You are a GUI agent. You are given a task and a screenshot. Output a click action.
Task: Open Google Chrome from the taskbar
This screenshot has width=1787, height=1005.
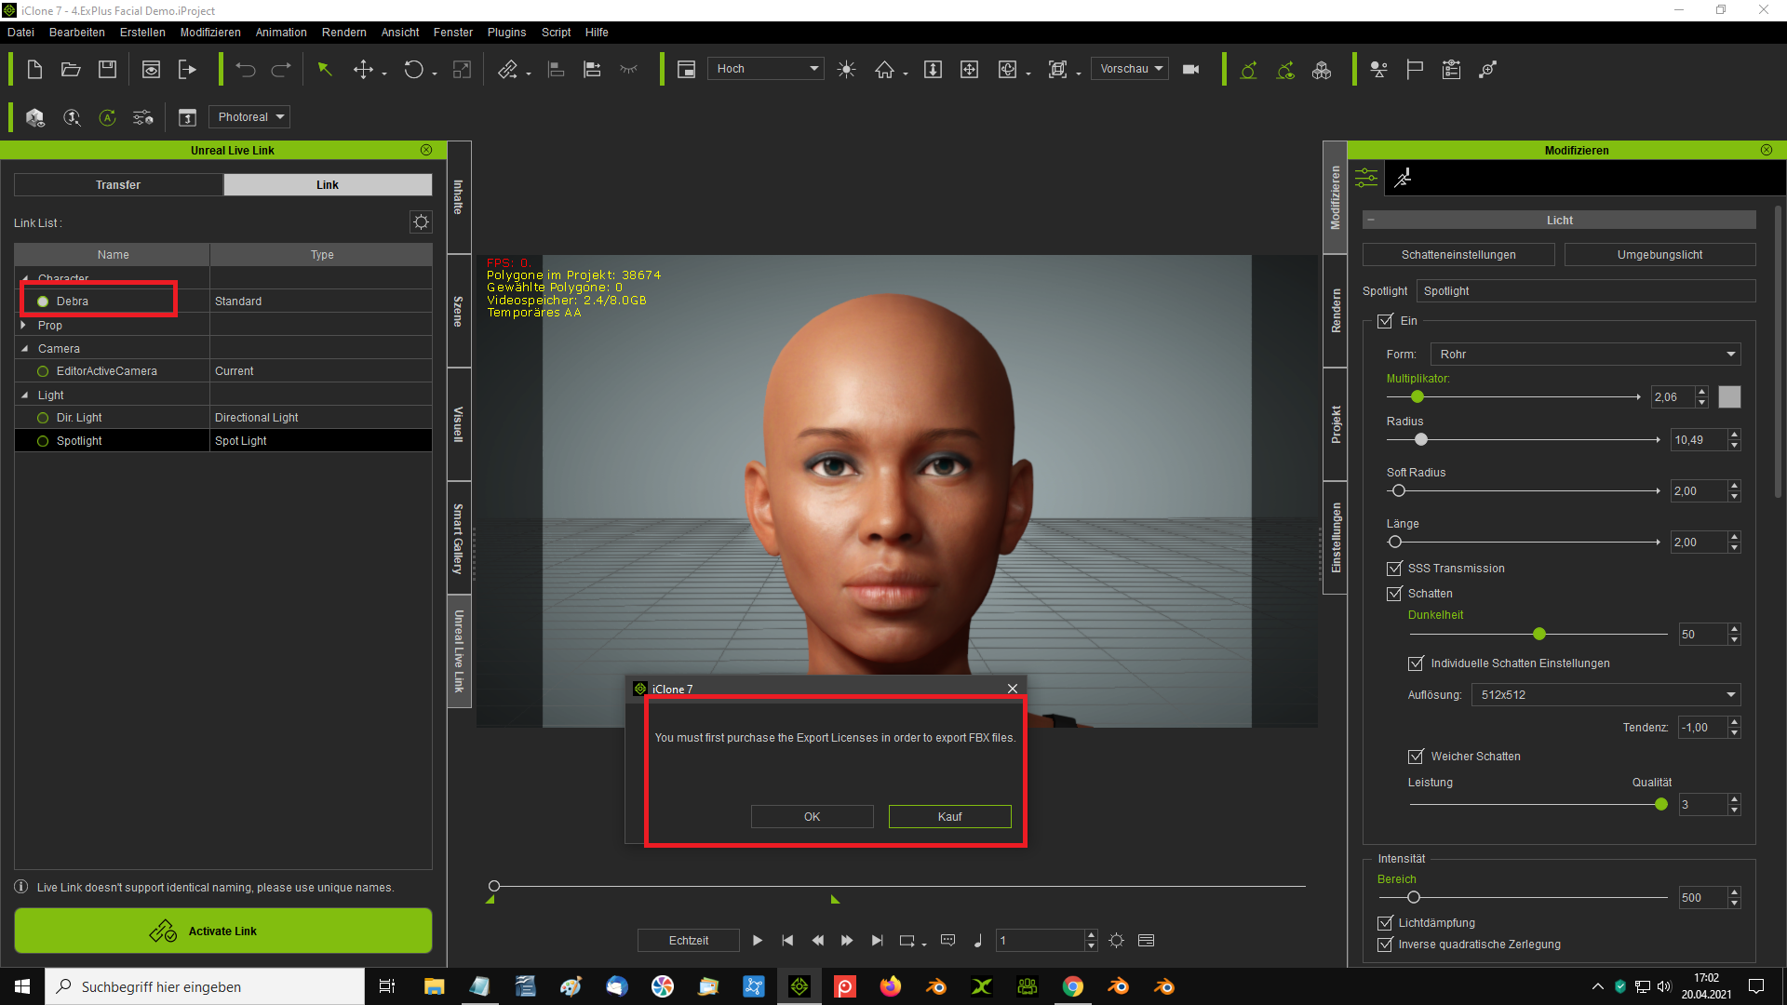(1073, 986)
